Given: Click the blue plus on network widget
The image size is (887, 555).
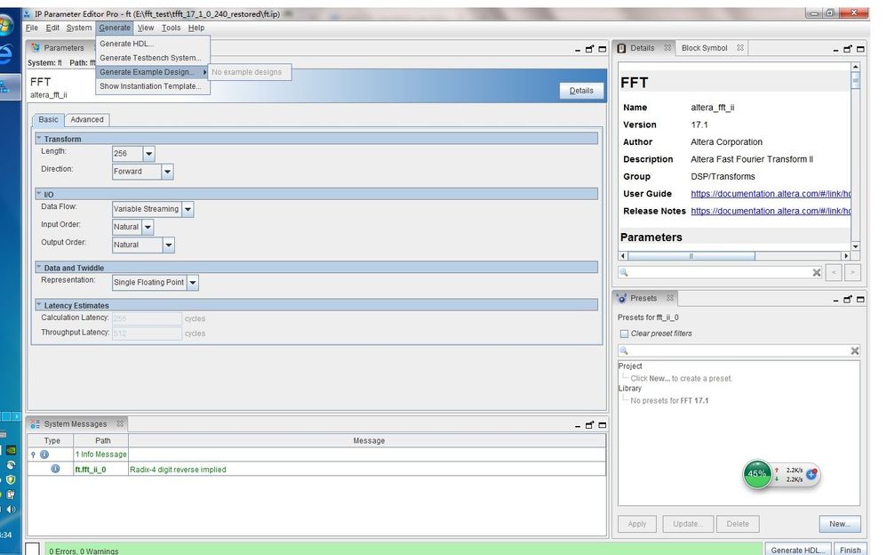Looking at the screenshot, I should (811, 474).
